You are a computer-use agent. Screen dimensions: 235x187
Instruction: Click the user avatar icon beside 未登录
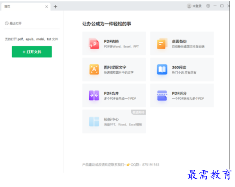tap(189, 6)
